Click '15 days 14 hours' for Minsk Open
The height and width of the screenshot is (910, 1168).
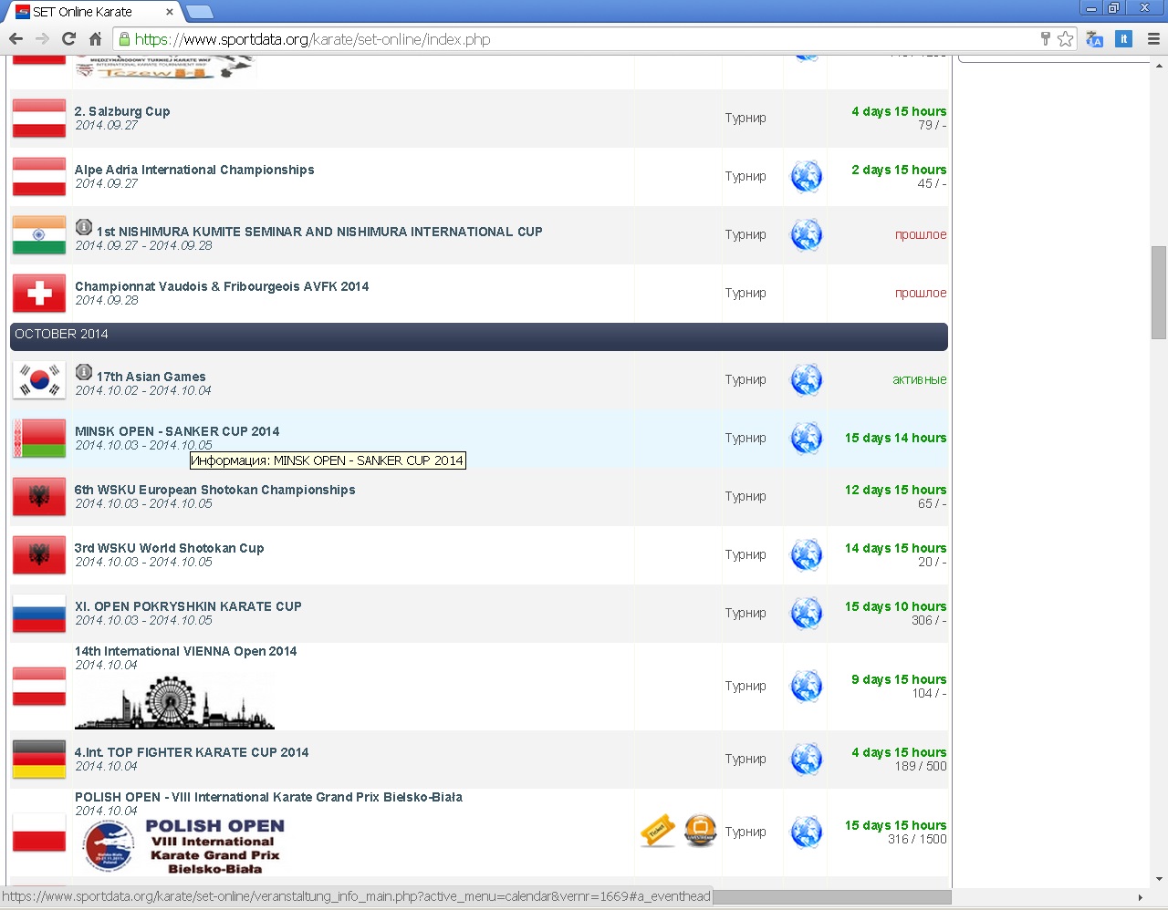click(895, 438)
